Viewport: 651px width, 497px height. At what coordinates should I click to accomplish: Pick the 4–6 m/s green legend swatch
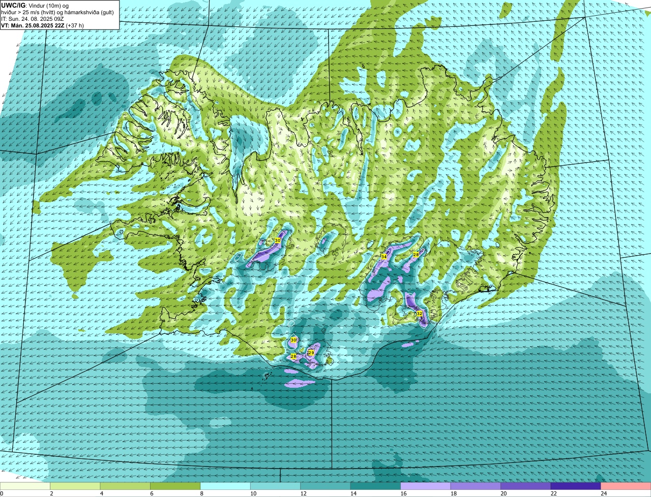tap(125, 486)
